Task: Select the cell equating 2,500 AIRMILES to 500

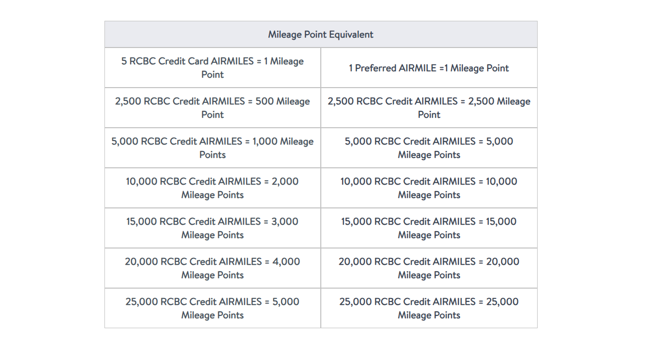Action: [x=212, y=108]
